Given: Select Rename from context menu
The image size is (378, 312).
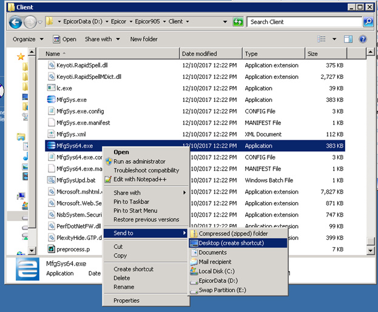Looking at the screenshot, I should 146,287.
